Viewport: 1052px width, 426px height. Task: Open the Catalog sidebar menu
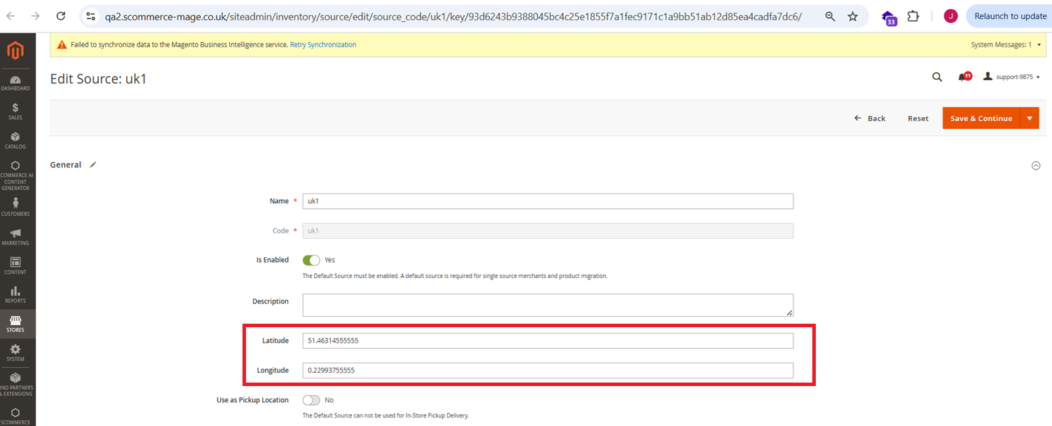point(15,140)
